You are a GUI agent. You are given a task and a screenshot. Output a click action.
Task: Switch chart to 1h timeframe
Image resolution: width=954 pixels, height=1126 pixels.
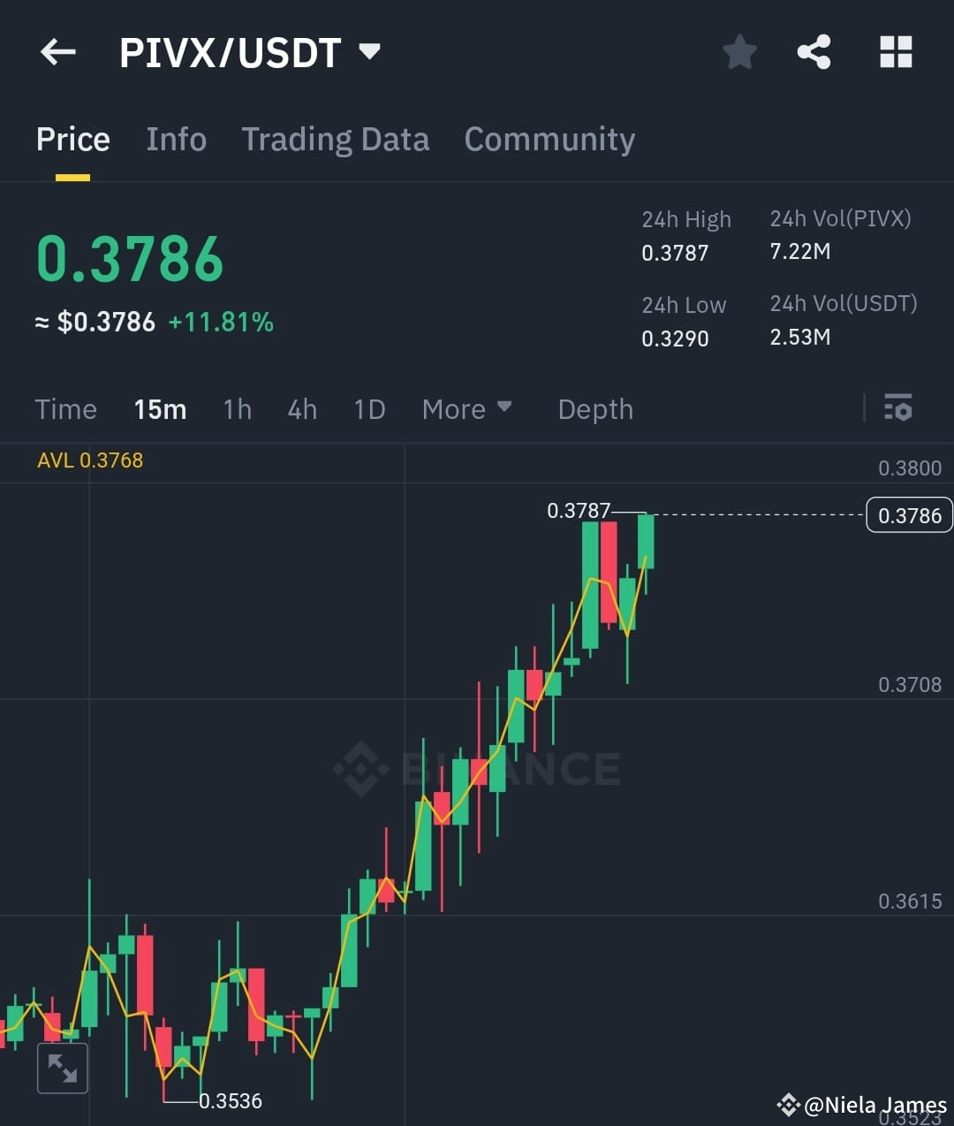pyautogui.click(x=236, y=408)
